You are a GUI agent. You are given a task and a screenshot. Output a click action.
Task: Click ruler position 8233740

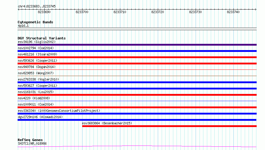click(233, 12)
